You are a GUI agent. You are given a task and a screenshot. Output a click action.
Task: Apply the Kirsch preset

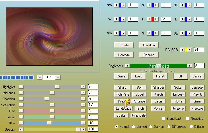(159, 94)
